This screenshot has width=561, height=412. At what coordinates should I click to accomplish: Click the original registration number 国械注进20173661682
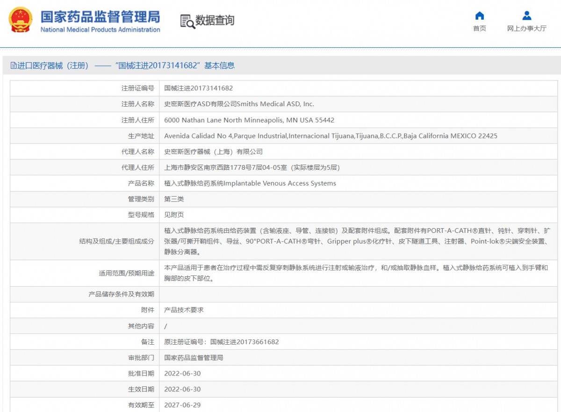(245, 342)
